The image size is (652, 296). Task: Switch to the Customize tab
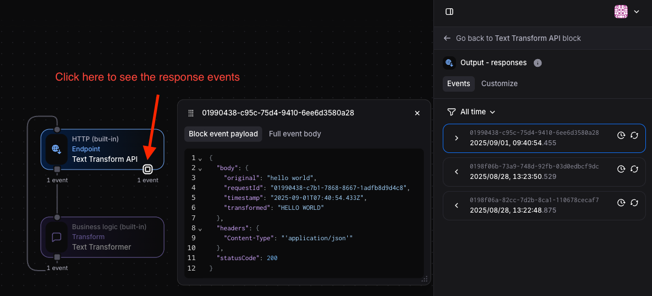pos(500,83)
